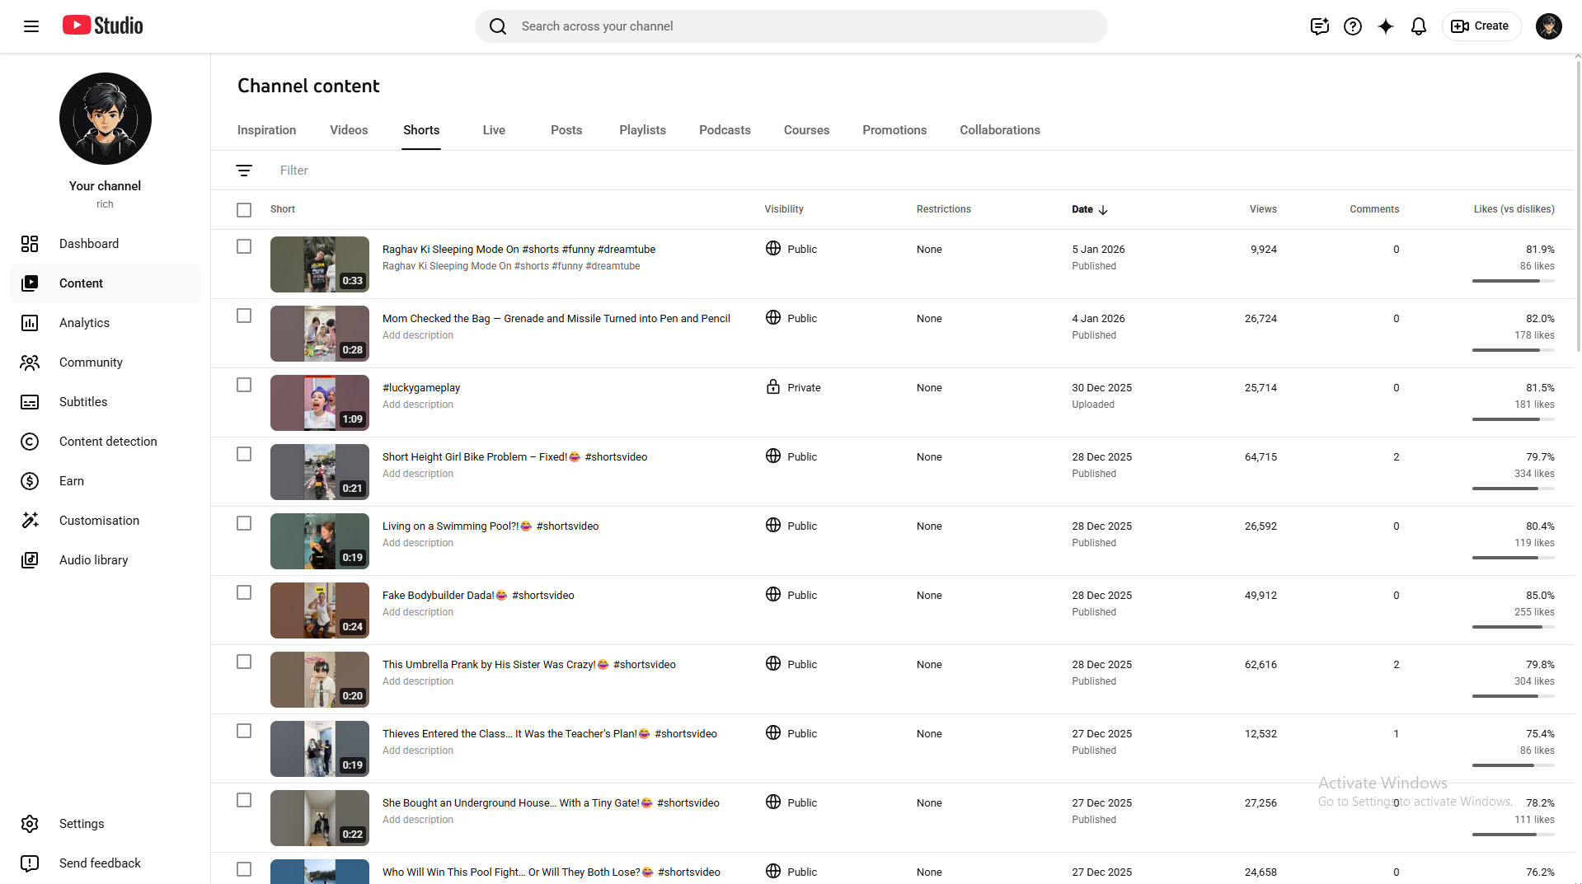Toggle the Date sort order arrow
Viewport: 1582px width, 884px height.
1102,210
